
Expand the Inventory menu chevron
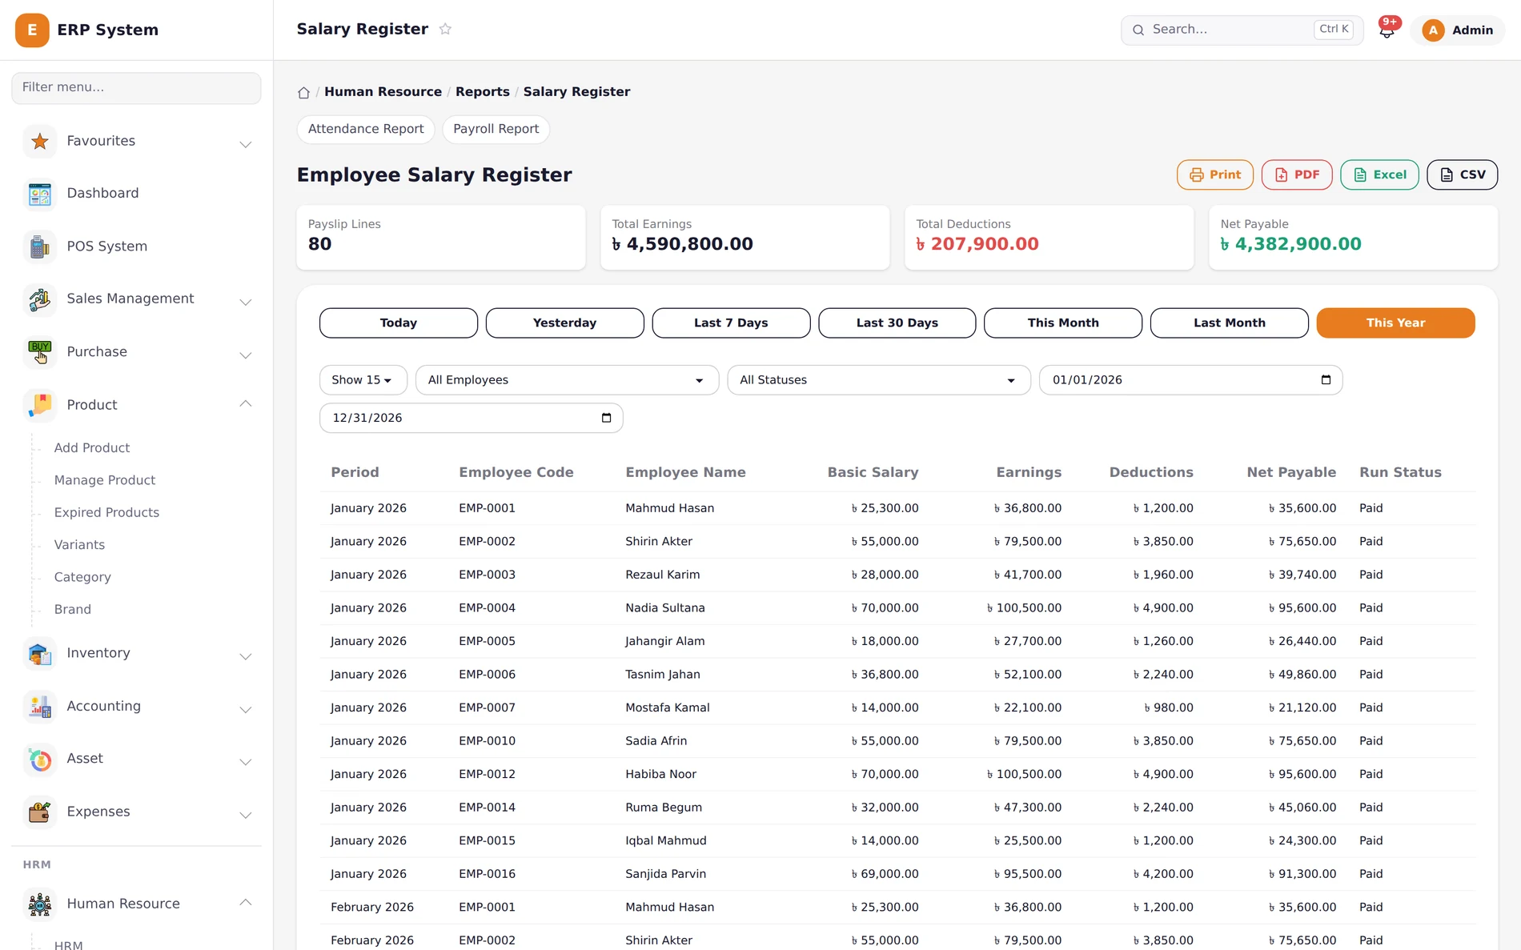246,657
